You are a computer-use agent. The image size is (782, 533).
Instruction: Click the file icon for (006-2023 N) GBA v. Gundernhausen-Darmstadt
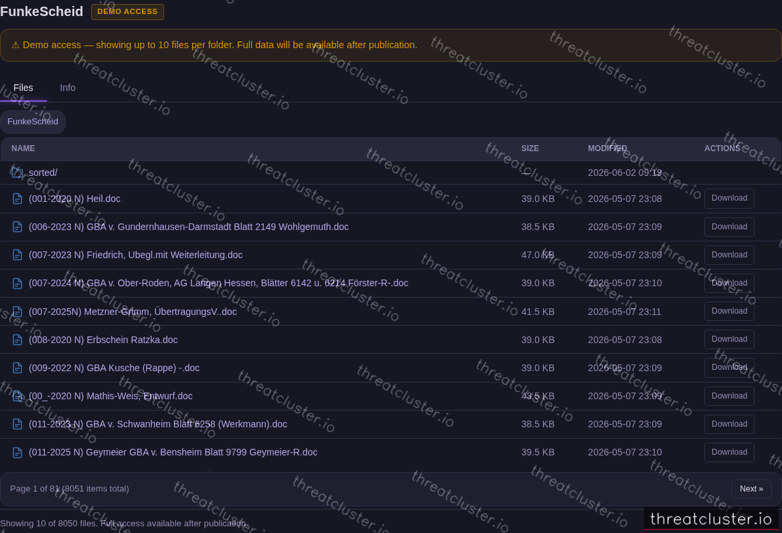(17, 227)
